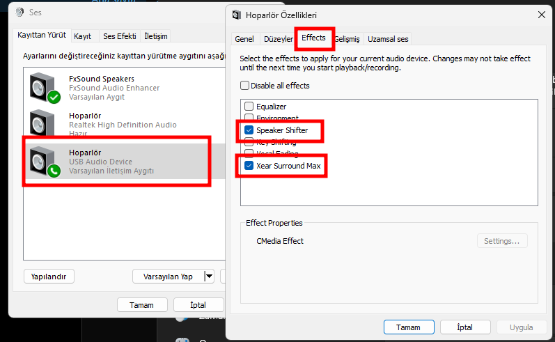
Task: Close the Hoparlör Özellikleri dialog
Action: (x=542, y=15)
